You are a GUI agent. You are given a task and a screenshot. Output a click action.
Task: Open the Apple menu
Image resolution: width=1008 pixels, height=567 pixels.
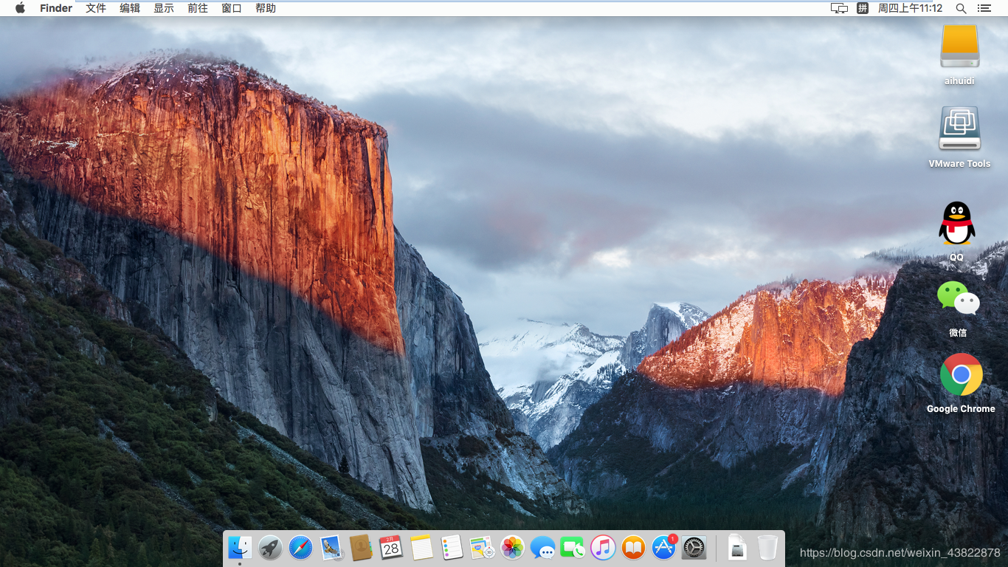20,8
